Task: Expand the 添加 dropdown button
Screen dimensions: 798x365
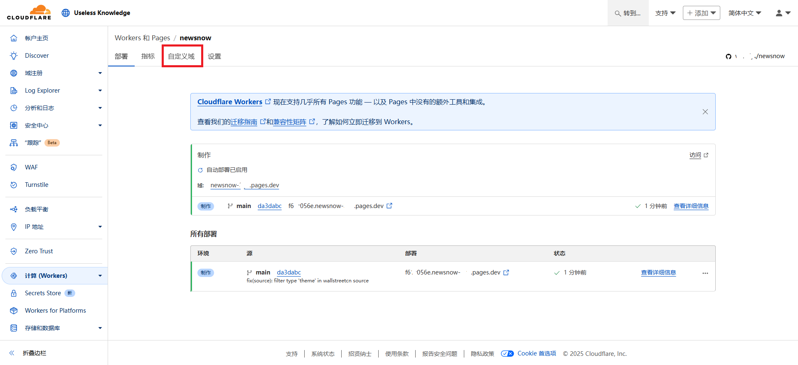Action: pyautogui.click(x=701, y=13)
